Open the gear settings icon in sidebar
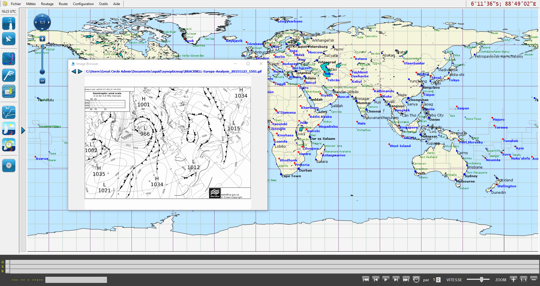The height and width of the screenshot is (286, 540). tap(9, 165)
